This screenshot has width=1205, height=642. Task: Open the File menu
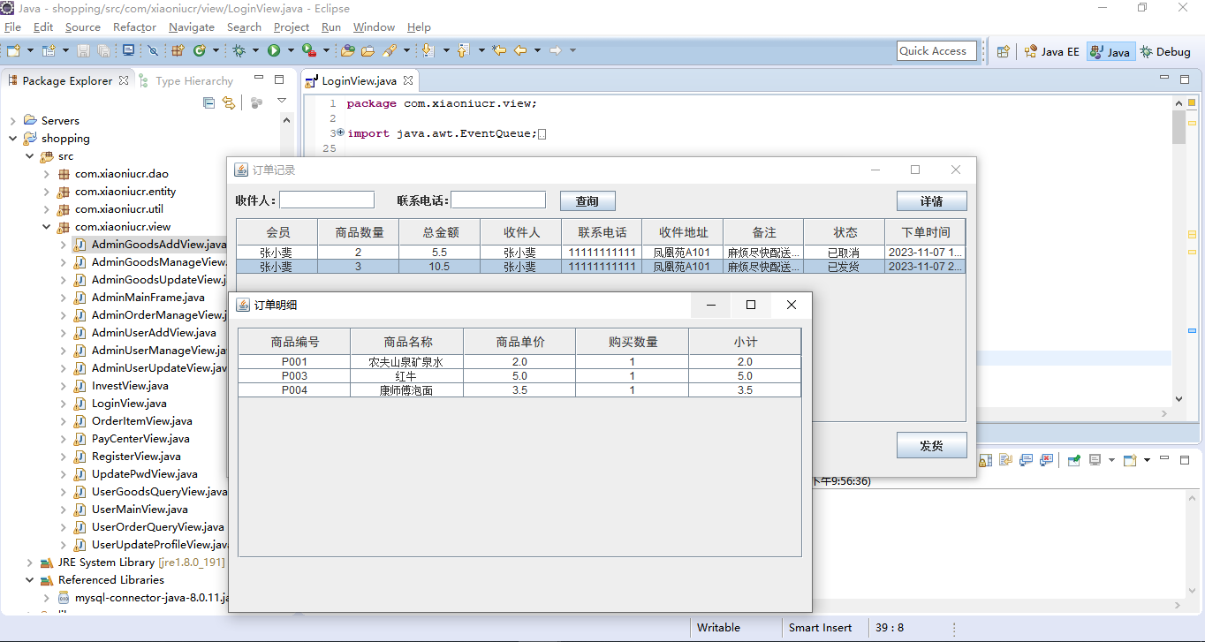click(12, 27)
